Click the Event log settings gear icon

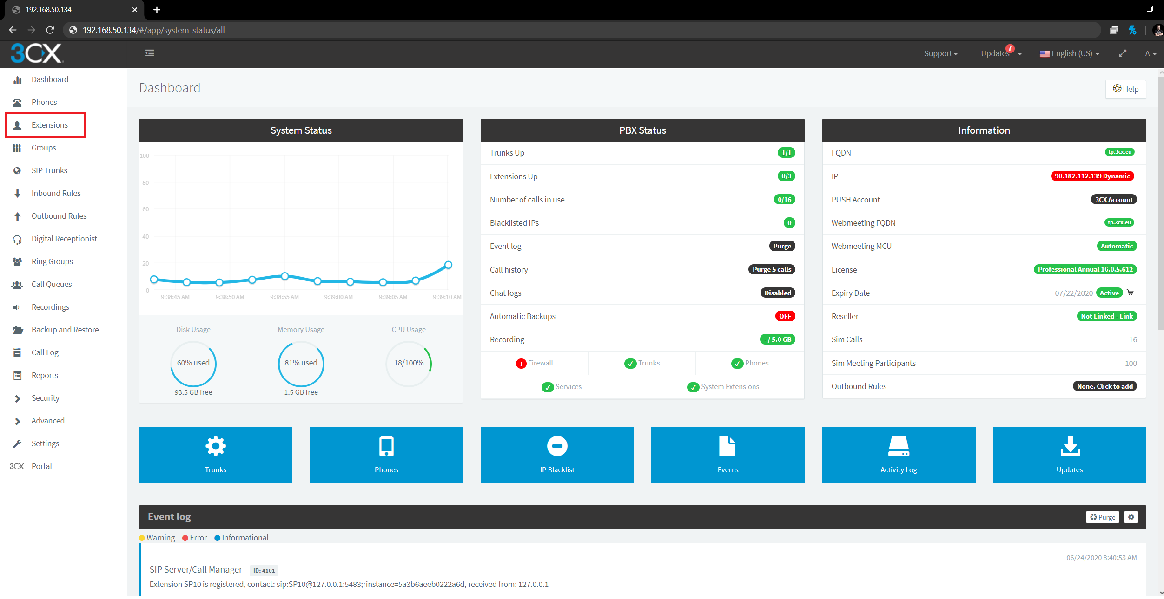1131,517
